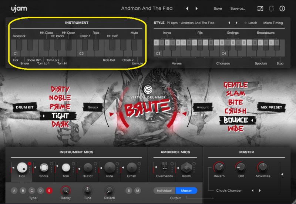
Task: Select the Bite mix preset
Action: click(x=236, y=102)
